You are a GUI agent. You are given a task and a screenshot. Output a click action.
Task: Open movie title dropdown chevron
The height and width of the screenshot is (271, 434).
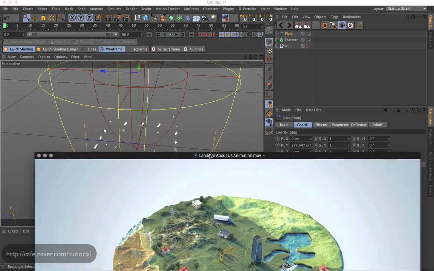pyautogui.click(x=263, y=155)
